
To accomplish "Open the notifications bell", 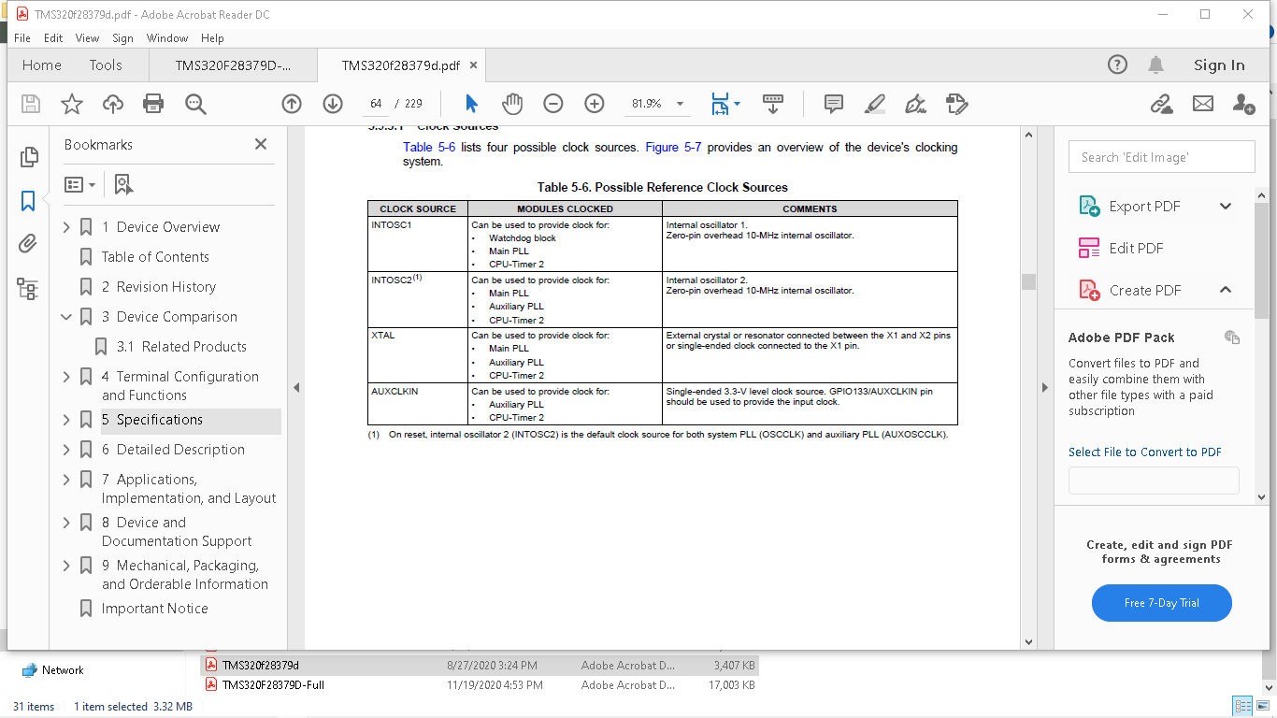I will pos(1156,65).
